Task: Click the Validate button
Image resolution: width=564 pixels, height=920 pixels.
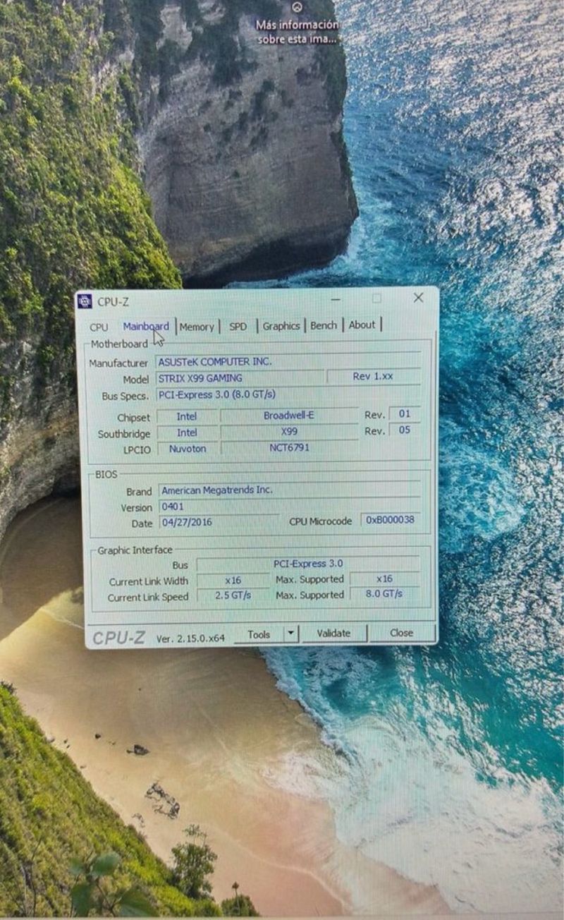Action: [333, 633]
